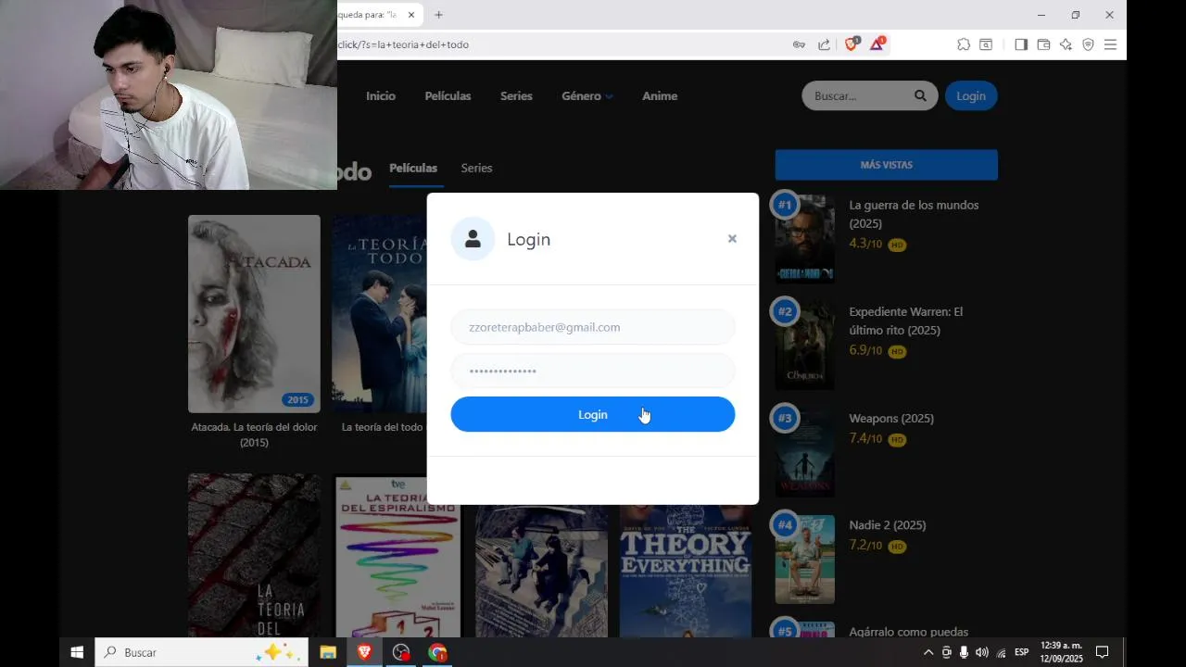Open Weapons (2025) link
This screenshot has height=667, width=1186.
[891, 419]
